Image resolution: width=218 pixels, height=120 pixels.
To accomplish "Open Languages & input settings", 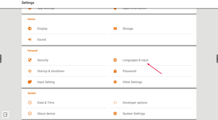I will pos(135,60).
